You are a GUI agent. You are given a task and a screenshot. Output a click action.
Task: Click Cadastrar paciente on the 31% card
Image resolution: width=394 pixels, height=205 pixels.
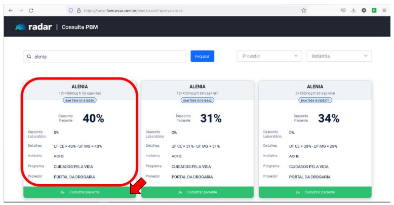pos(197,192)
